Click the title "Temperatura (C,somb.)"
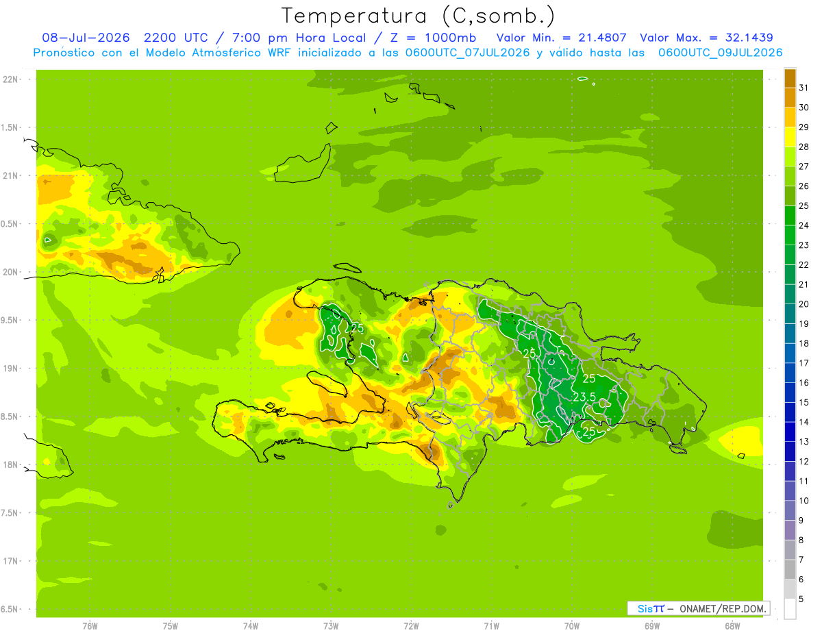 [418, 16]
